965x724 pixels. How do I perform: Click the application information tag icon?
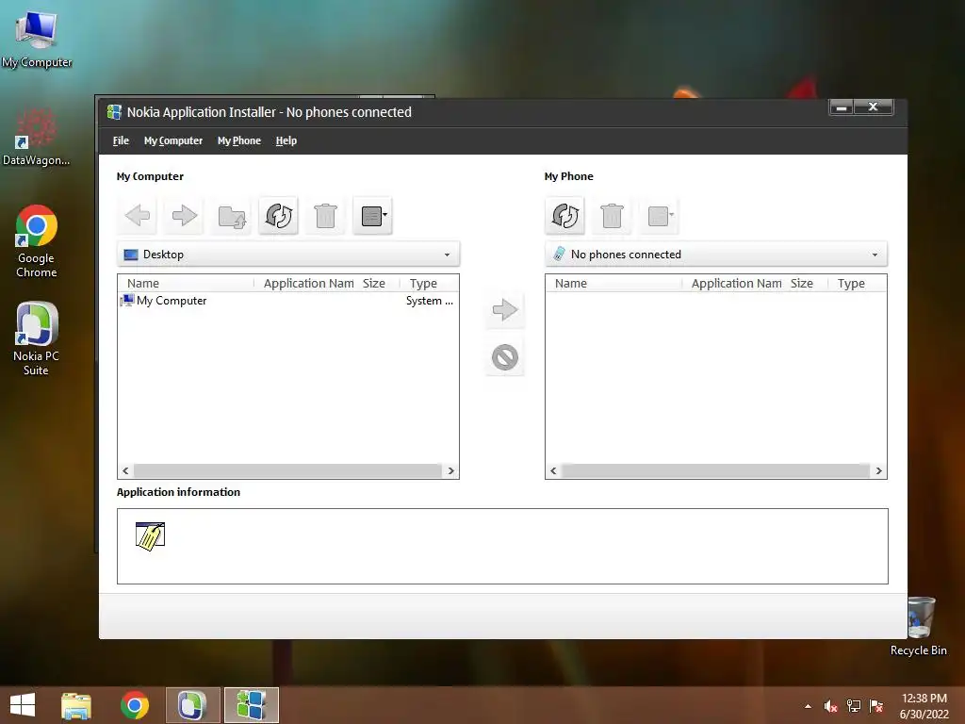(150, 536)
